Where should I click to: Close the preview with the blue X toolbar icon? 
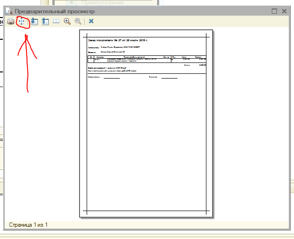[x=91, y=21]
